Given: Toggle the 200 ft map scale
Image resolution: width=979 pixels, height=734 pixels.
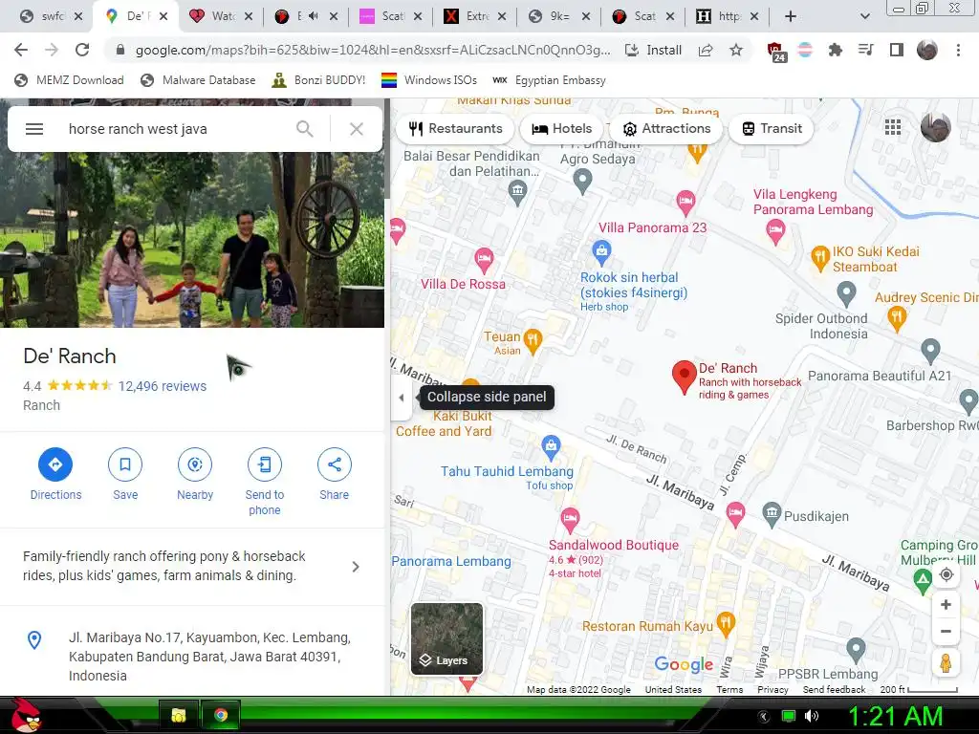Looking at the screenshot, I should tap(919, 690).
